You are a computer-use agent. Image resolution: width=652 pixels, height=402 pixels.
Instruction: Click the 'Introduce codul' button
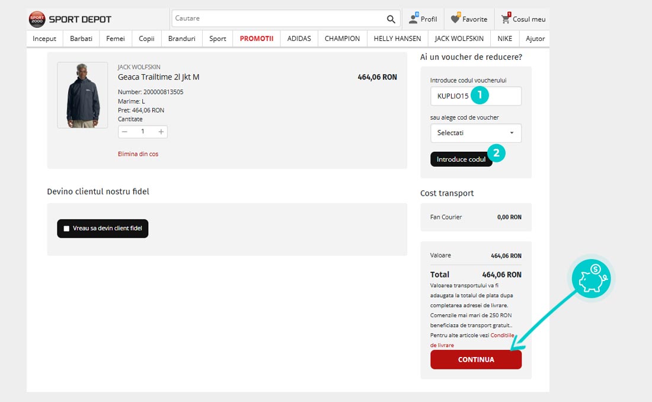(x=461, y=159)
